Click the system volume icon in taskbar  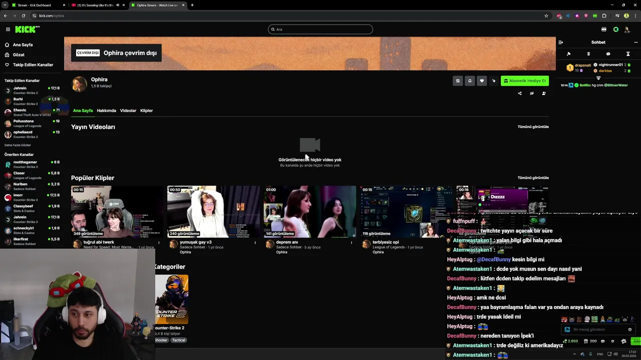point(615,354)
